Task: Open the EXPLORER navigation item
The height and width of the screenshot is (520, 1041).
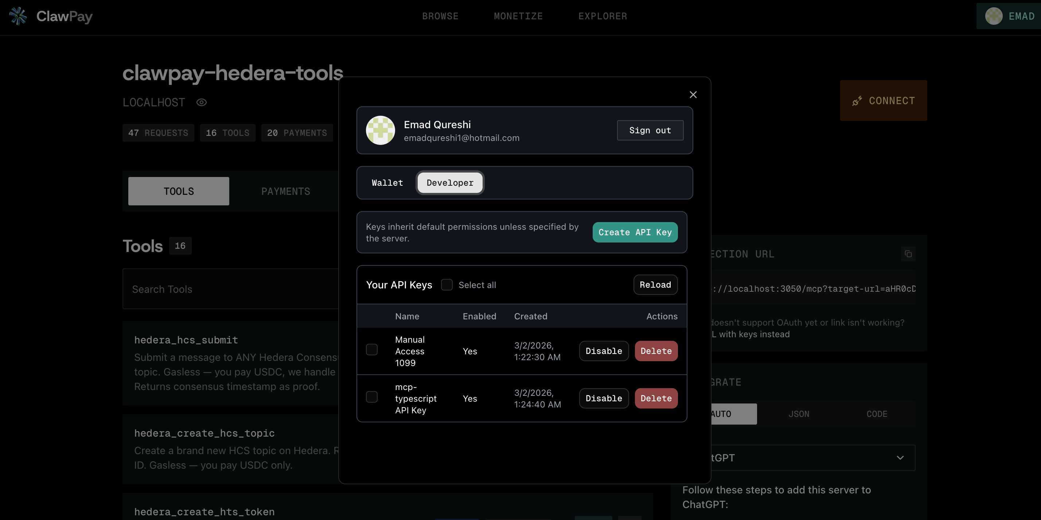Action: pos(603,16)
